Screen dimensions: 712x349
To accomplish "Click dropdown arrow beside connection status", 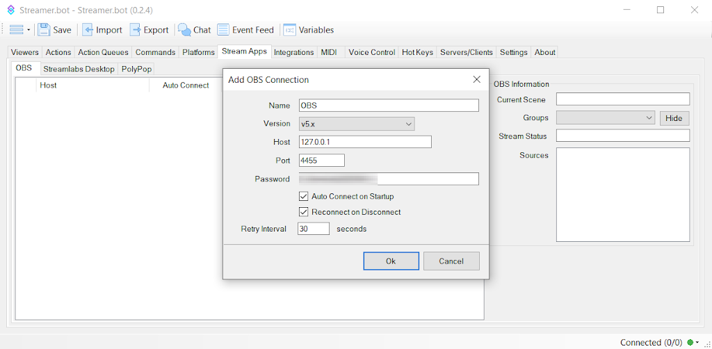I will click(x=697, y=342).
